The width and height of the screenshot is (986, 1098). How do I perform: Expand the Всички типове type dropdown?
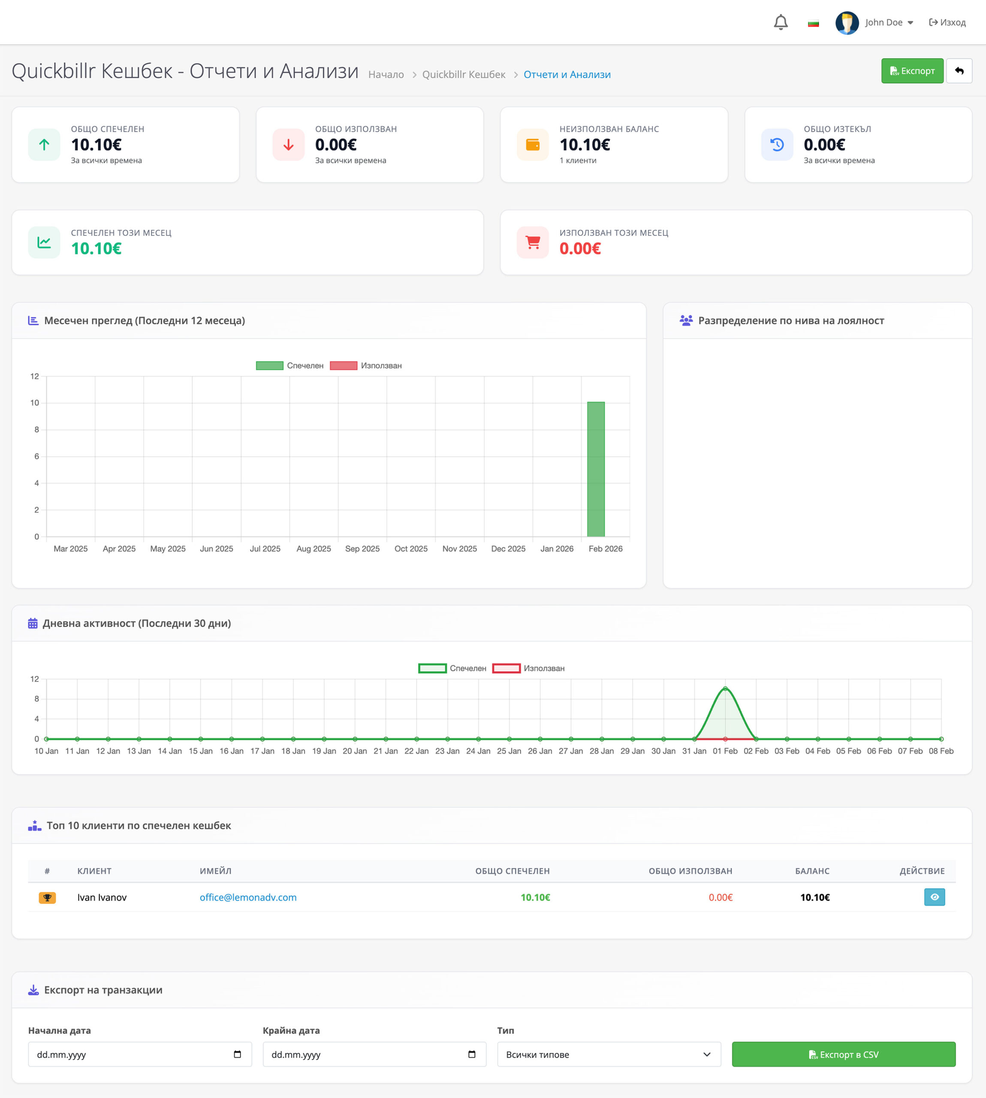tap(609, 1054)
